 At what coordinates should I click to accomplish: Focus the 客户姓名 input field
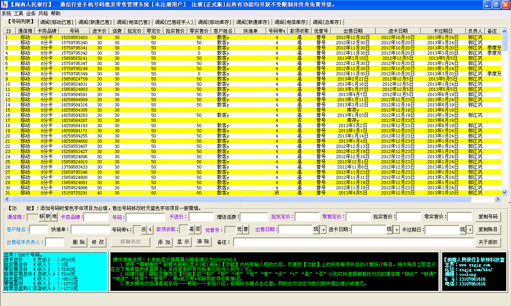[39, 229]
